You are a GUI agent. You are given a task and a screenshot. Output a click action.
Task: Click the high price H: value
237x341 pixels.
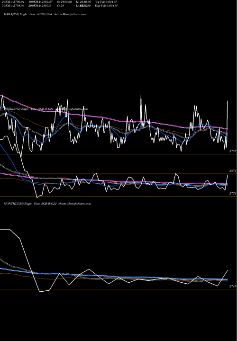[x=83, y=2]
